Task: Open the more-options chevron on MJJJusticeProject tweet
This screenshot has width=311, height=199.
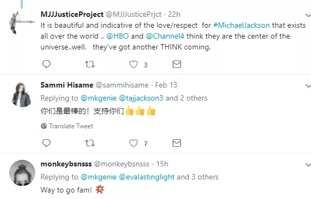Action: 308,15
